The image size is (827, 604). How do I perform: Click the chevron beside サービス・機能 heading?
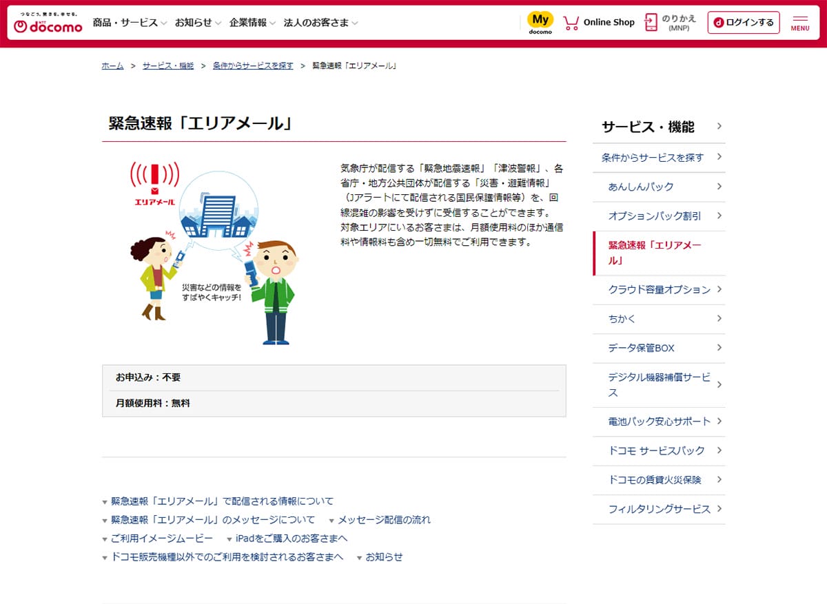[x=719, y=126]
